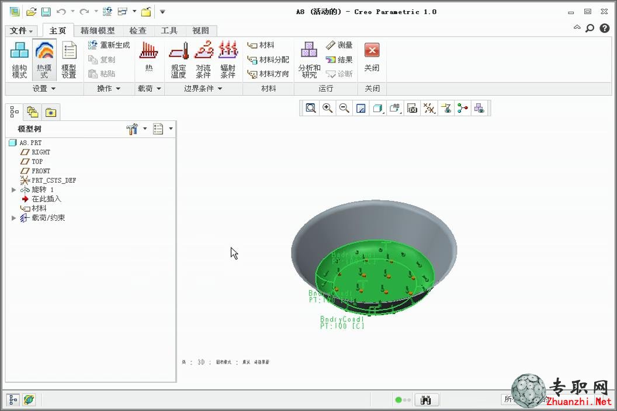Toggle datum display filters icon
617x411 pixels.
(429, 108)
